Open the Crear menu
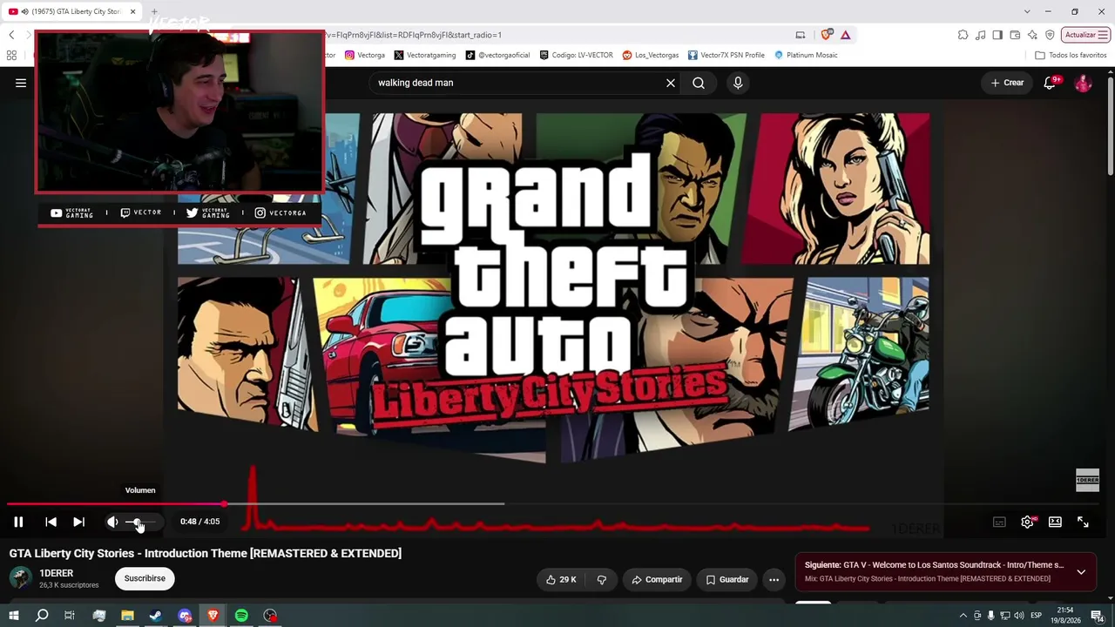The image size is (1115, 627). click(1007, 83)
